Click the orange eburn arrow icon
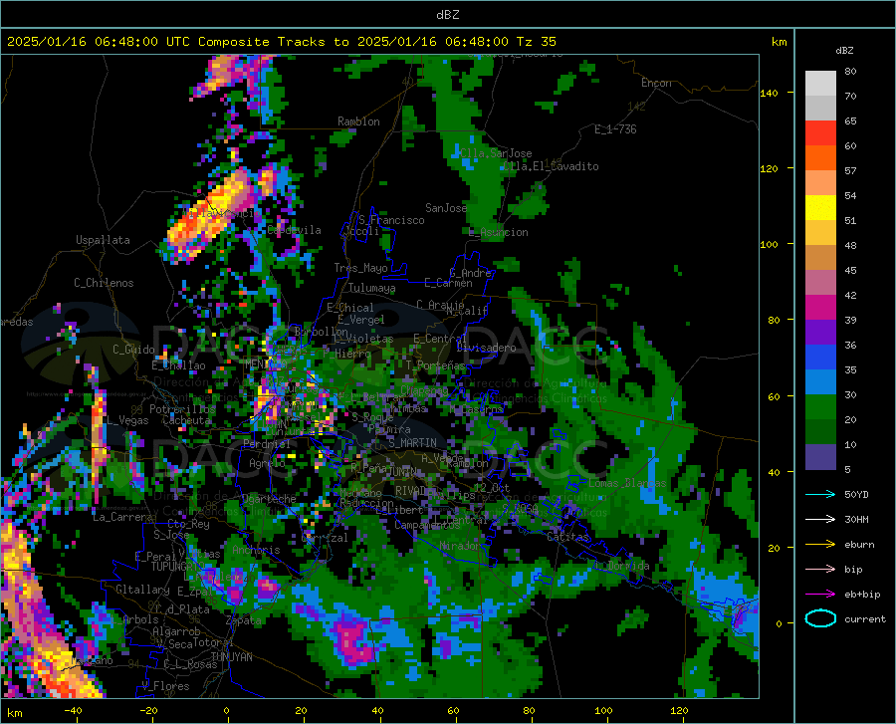The width and height of the screenshot is (896, 724). click(820, 545)
